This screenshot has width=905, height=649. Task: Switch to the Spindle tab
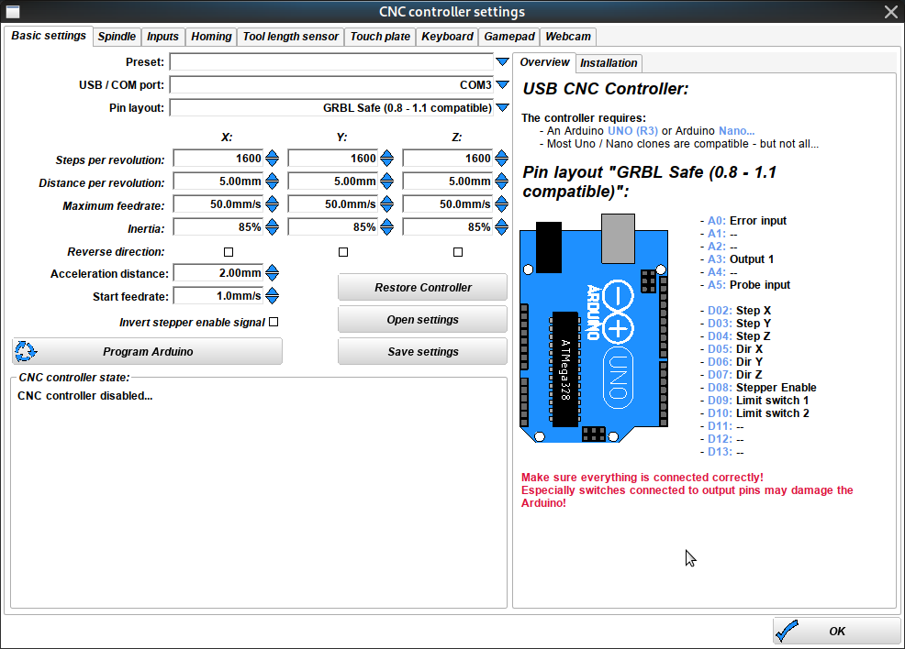(x=117, y=37)
